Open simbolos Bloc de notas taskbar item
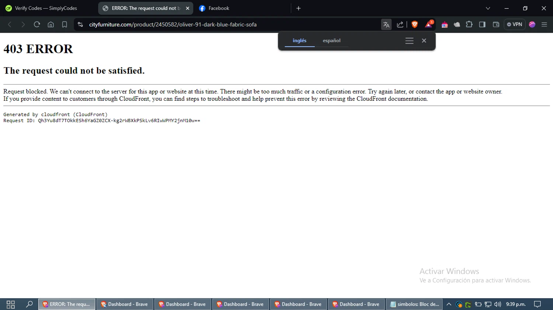Image resolution: width=553 pixels, height=310 pixels. pos(414,304)
